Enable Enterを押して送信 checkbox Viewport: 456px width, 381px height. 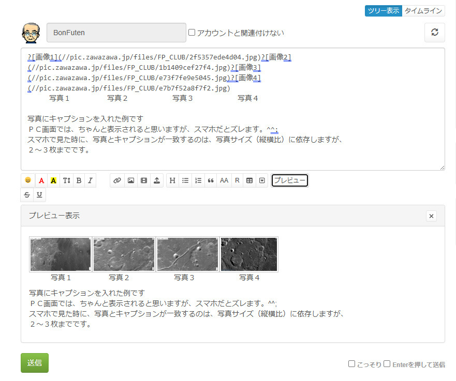click(387, 364)
